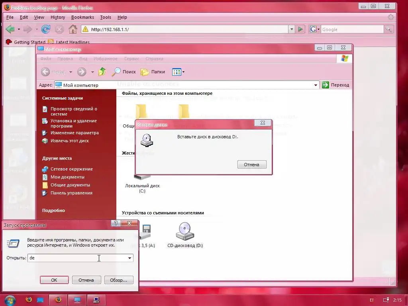This screenshot has width=408, height=306.
Task: Open Explorer Правка menu
Action: coord(65,59)
